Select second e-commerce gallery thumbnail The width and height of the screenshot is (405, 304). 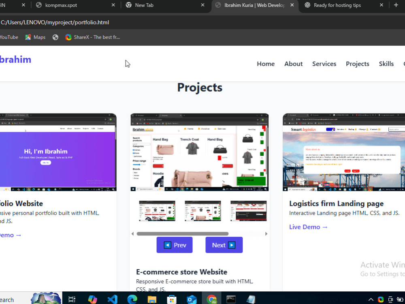(x=203, y=211)
